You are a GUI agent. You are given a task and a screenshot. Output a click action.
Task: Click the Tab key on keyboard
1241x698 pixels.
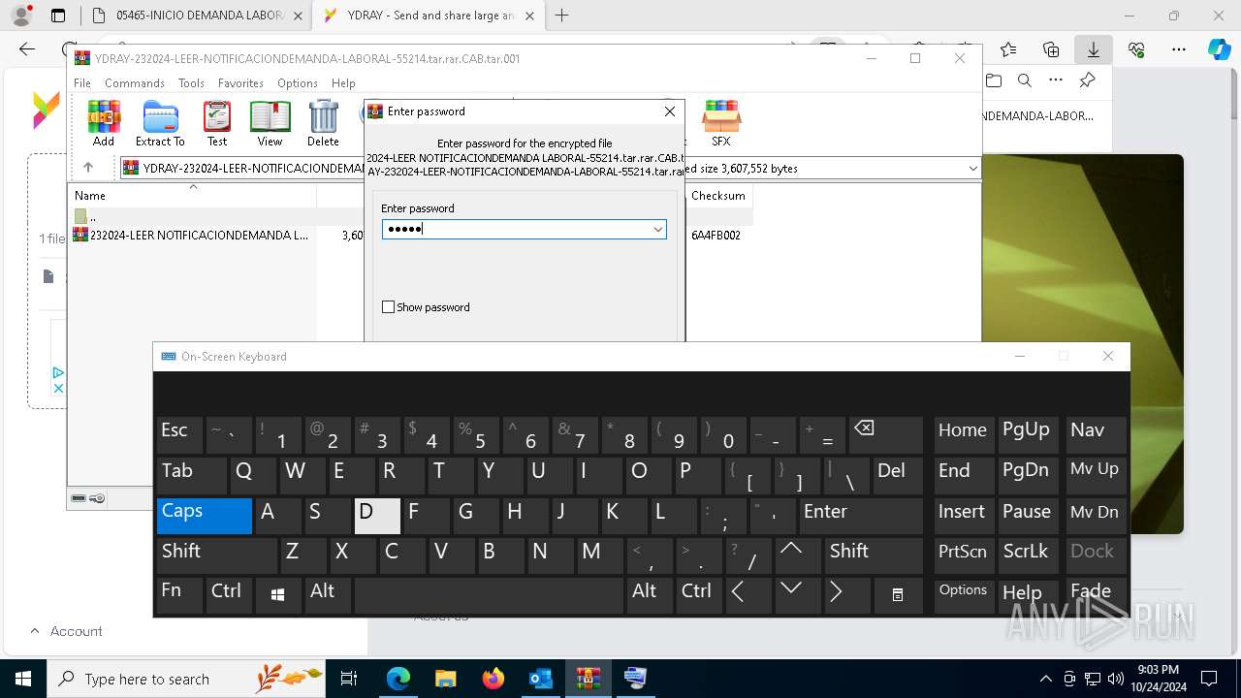pos(192,475)
